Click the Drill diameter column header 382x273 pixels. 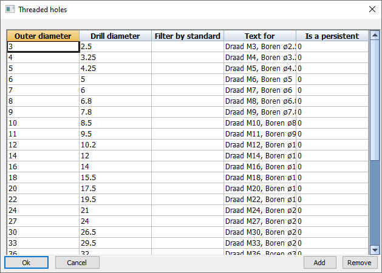pos(115,36)
